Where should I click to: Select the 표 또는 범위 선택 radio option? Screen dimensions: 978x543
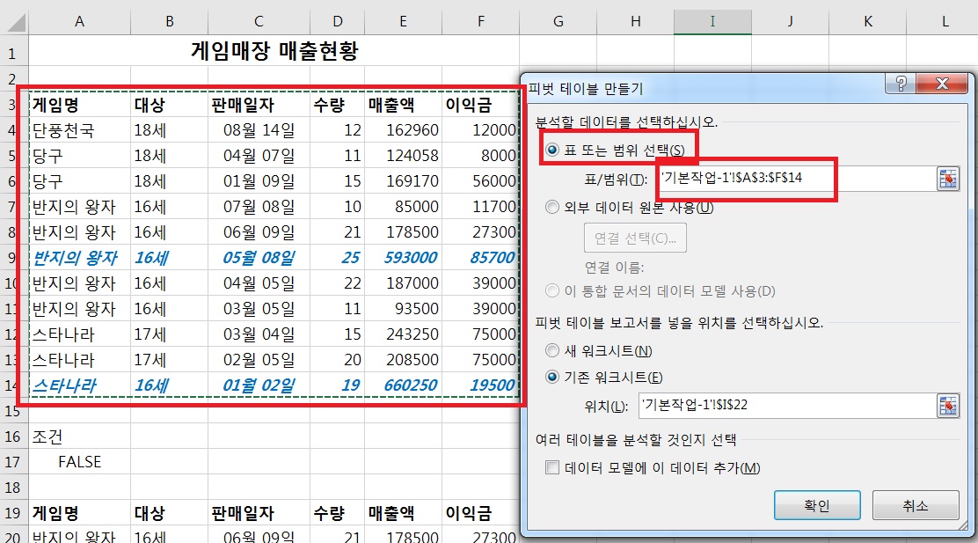point(552,150)
